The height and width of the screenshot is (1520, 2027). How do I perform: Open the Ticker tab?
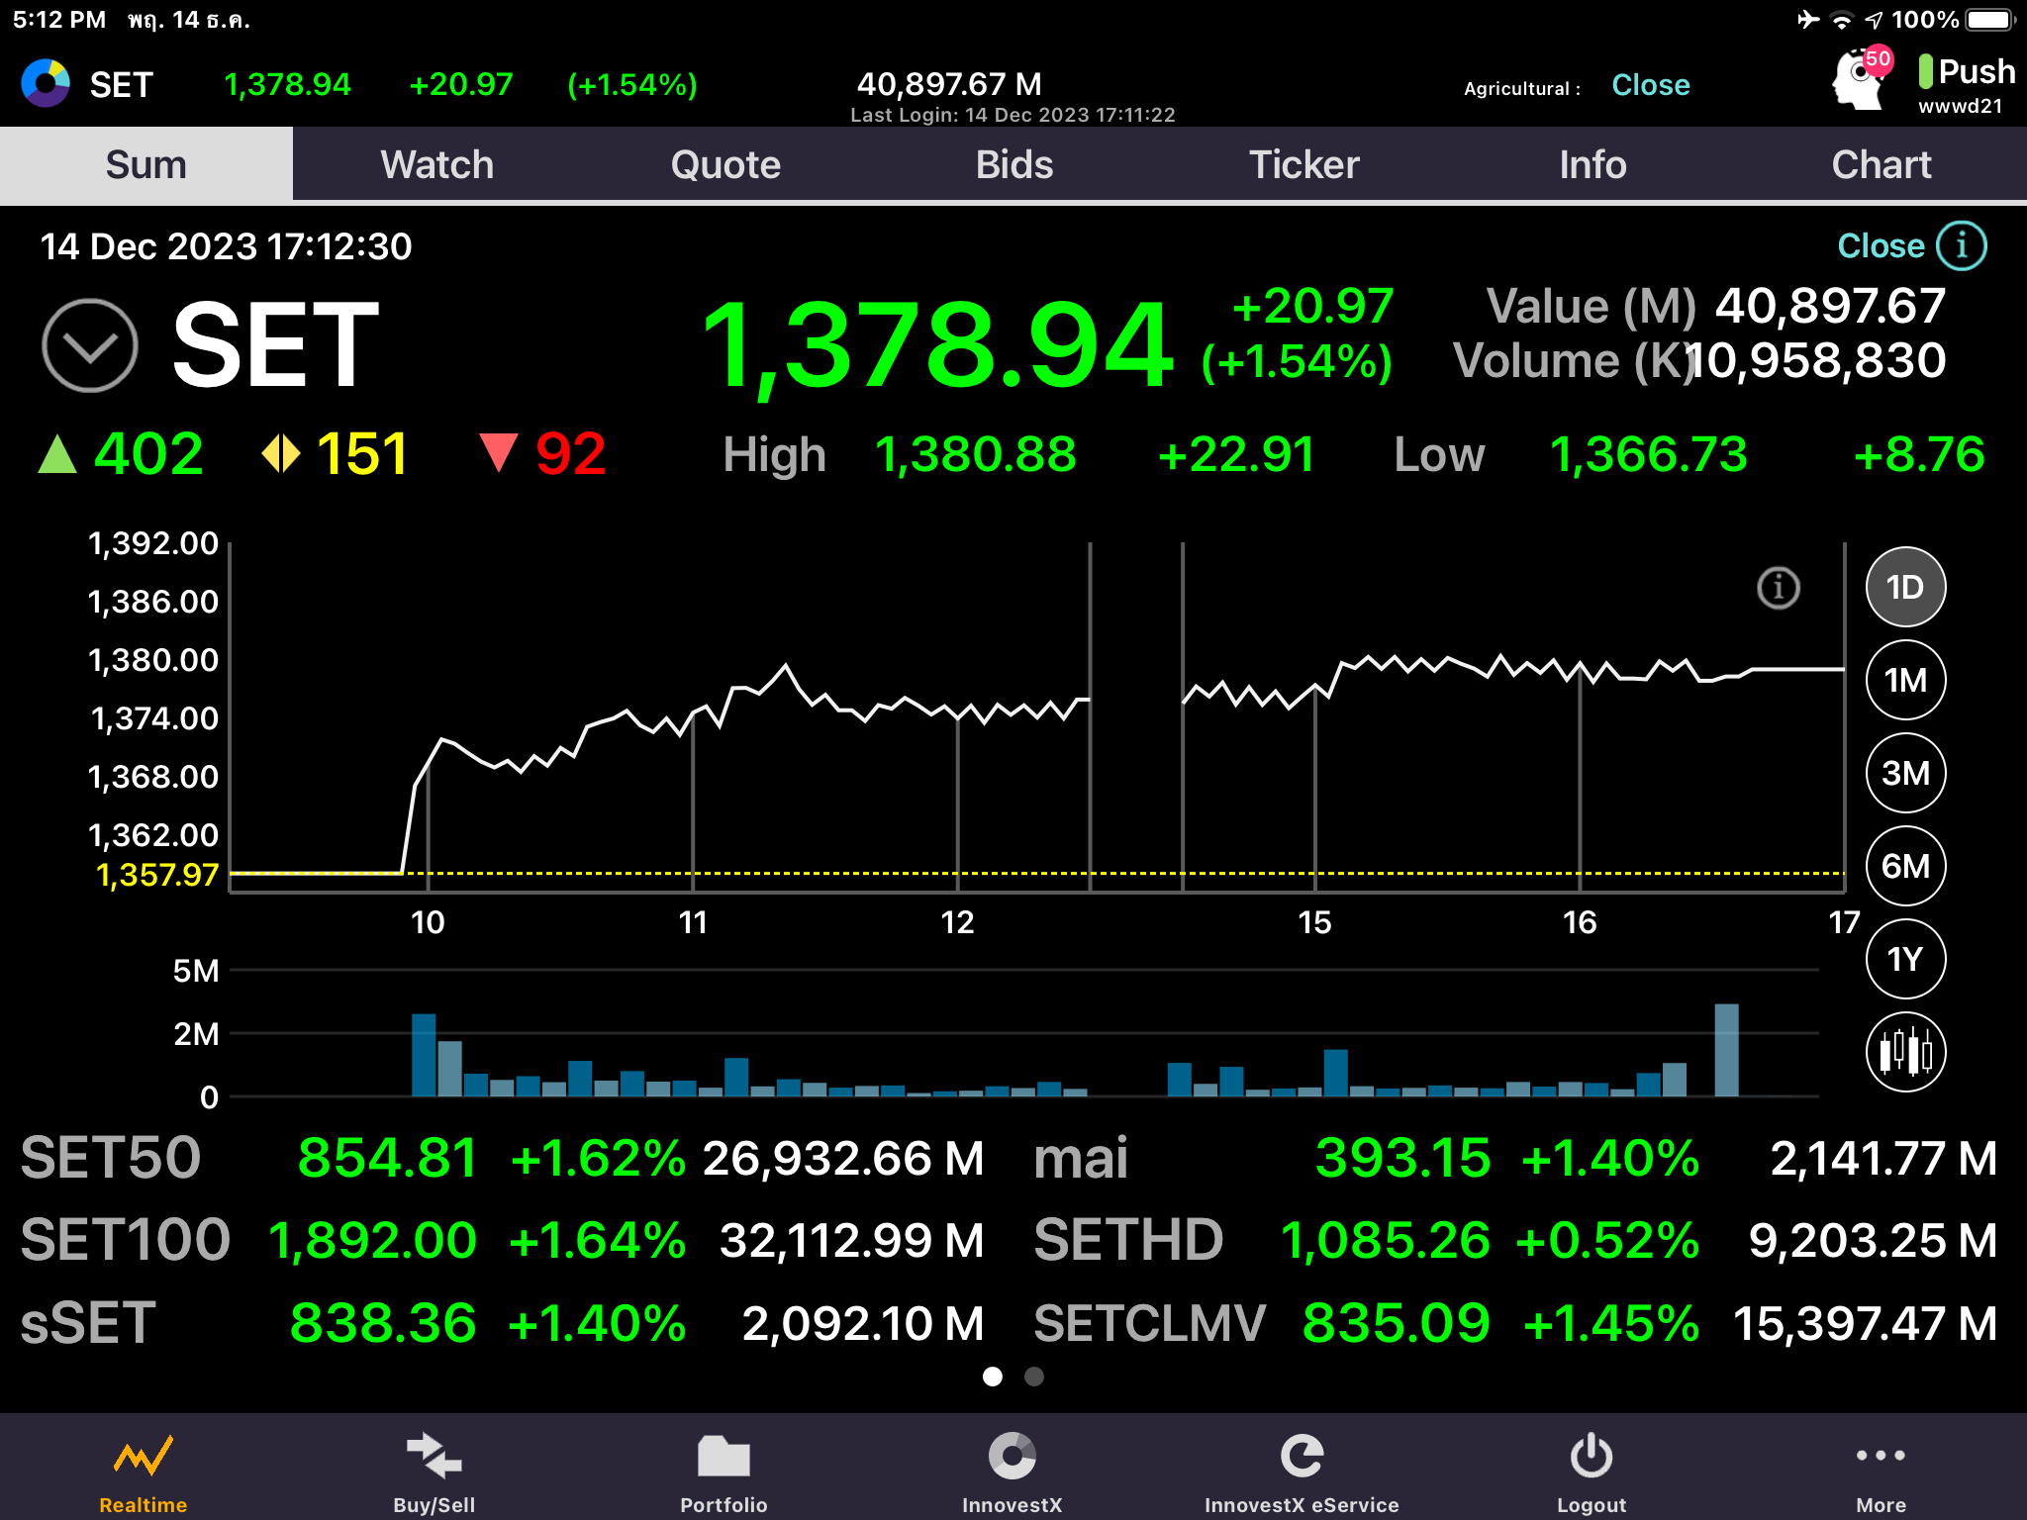point(1303,164)
